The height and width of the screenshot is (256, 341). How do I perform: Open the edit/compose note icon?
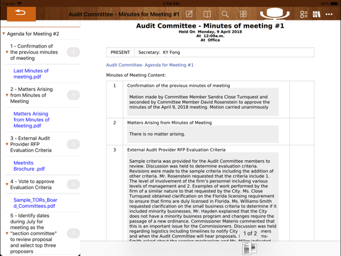click(x=189, y=14)
